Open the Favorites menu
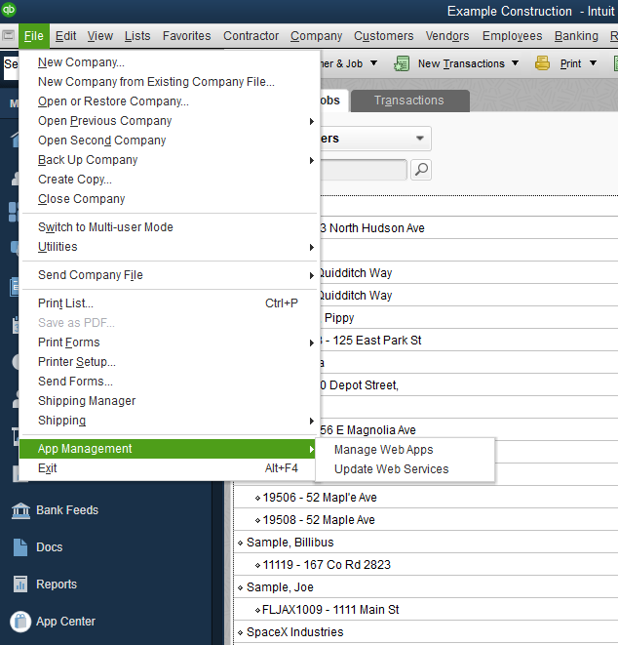This screenshot has height=645, width=618. point(186,36)
